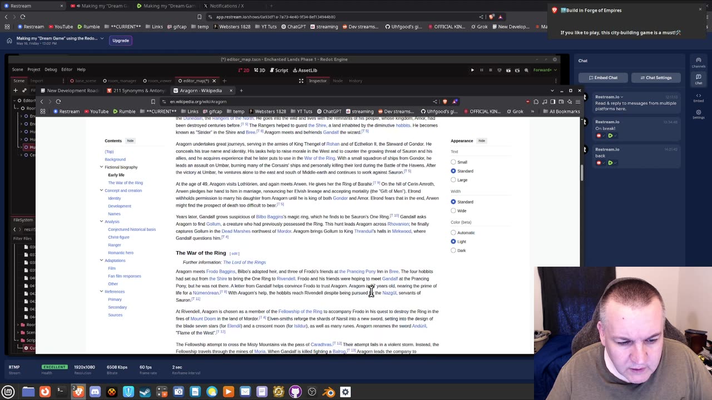This screenshot has width=712, height=400.
Task: Open OBS Studio from the taskbar
Action: tap(312, 392)
